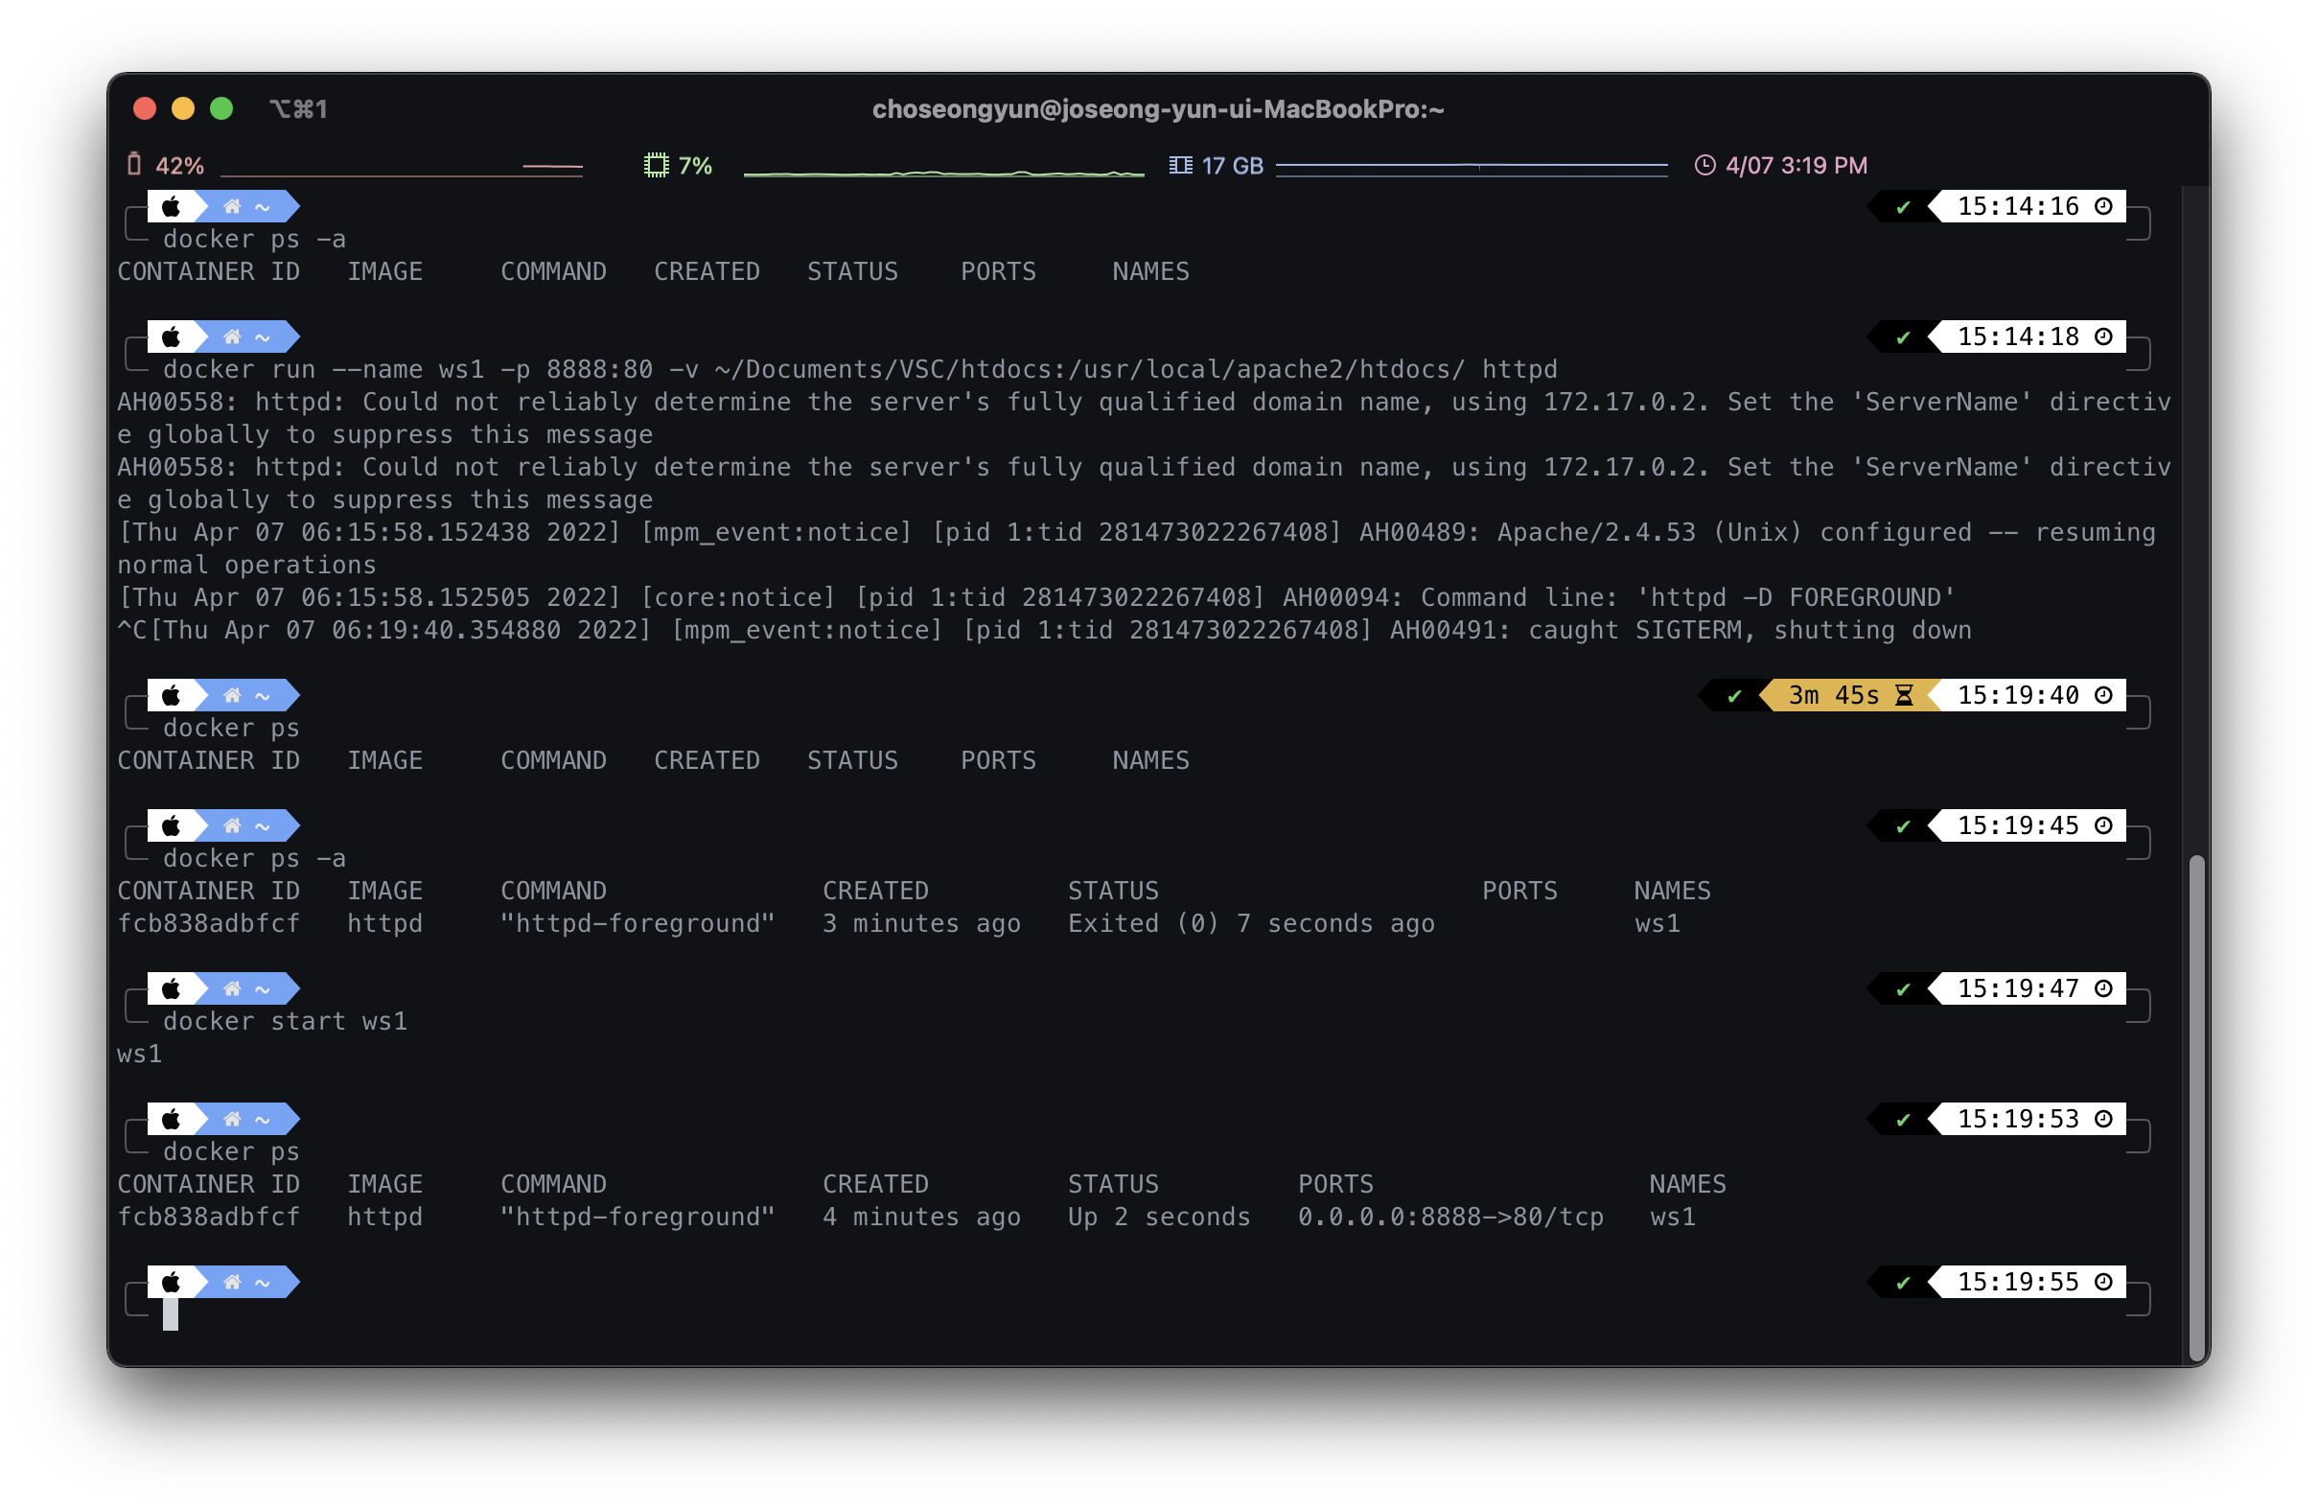Image resolution: width=2318 pixels, height=1509 pixels.
Task: Click the window title choseongyun@joseong-yun-ui-MacBookPro
Action: (1157, 109)
